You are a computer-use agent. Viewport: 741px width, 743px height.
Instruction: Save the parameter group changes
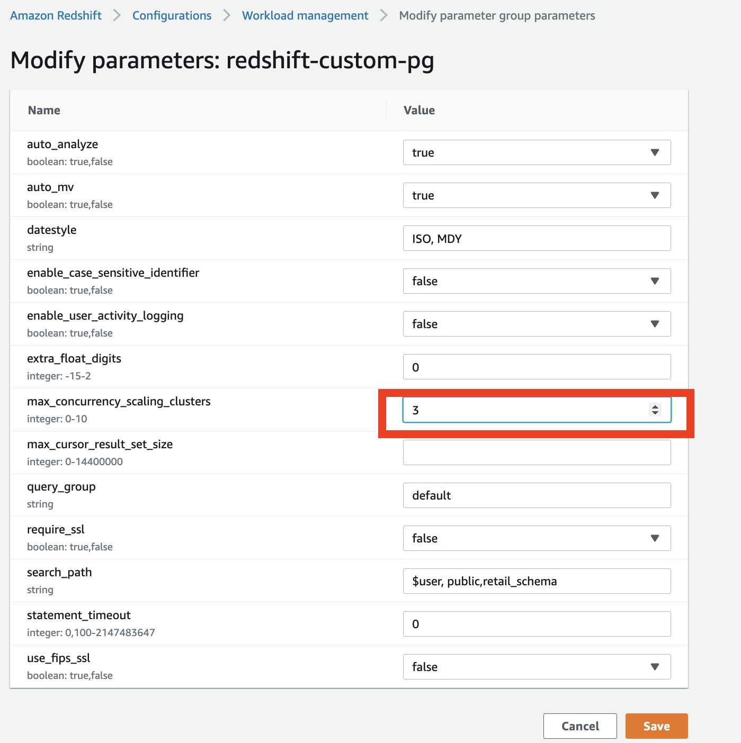656,726
